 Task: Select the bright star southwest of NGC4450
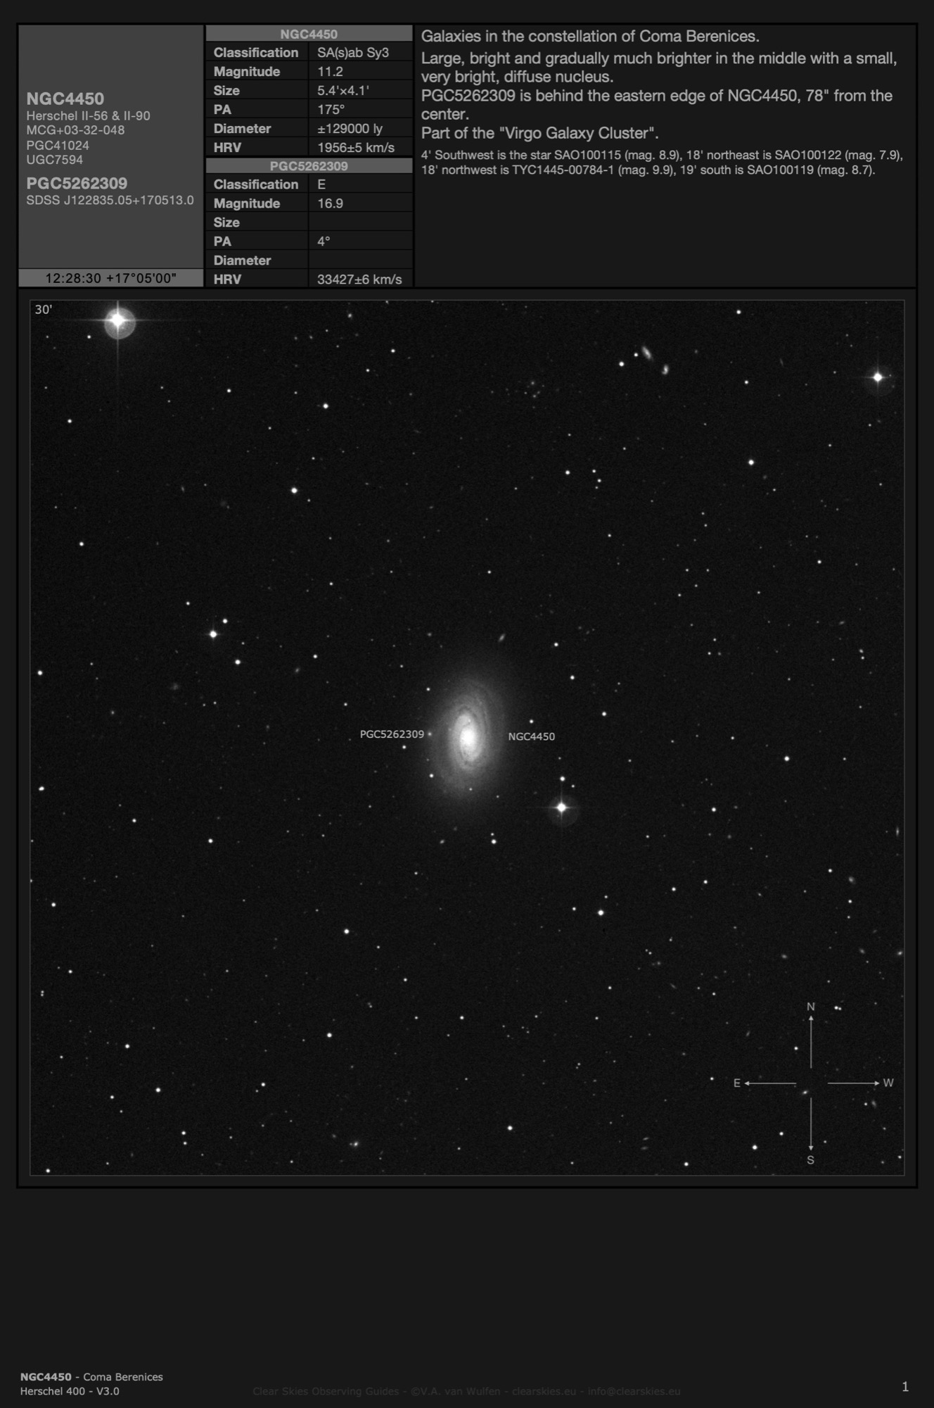[x=561, y=807]
